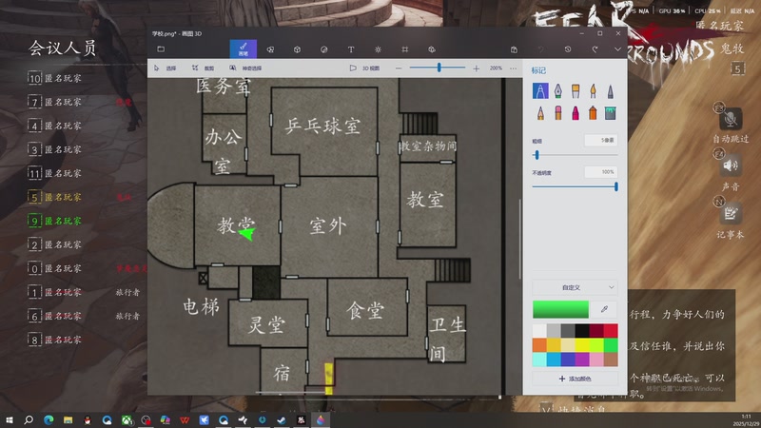Open Microsoft Edge from taskbar
Viewport: 761px width, 428px height.
tap(49, 419)
